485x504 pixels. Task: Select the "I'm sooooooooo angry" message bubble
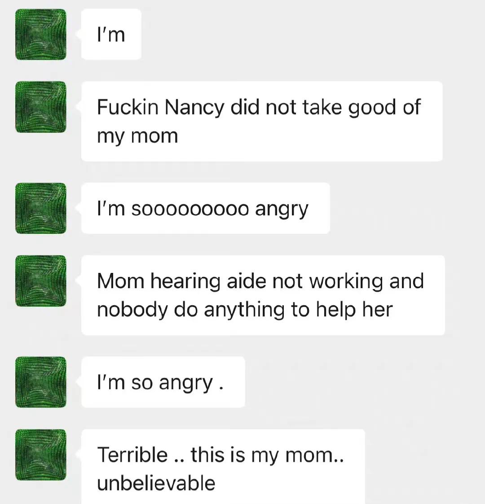point(205,208)
